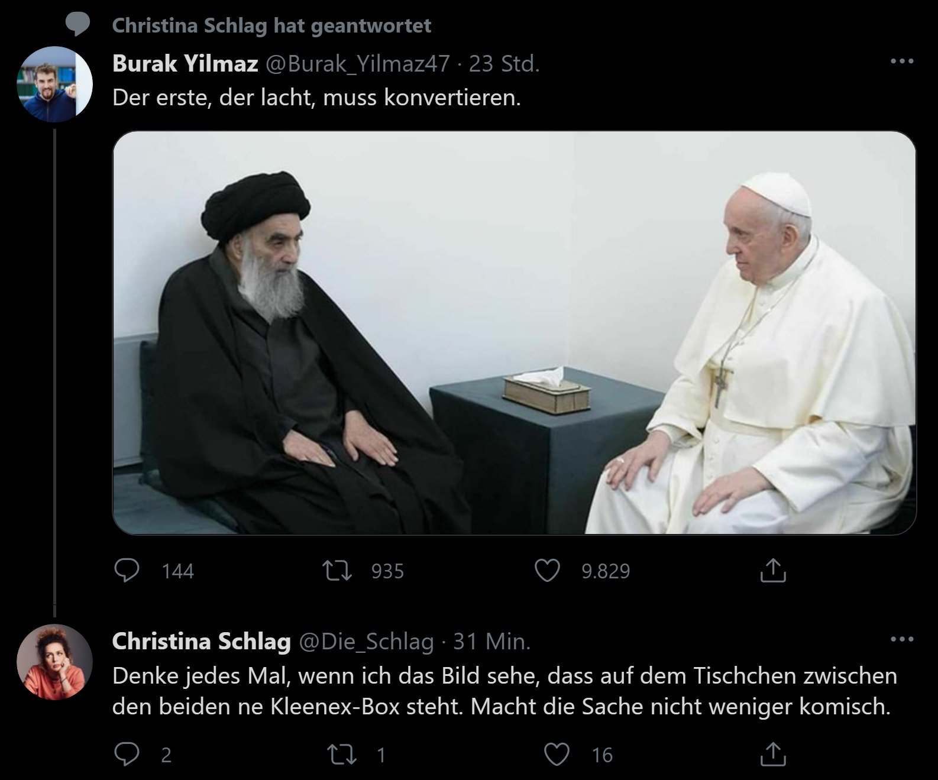Share Burak Yilmaz's tweet
The height and width of the screenshot is (780, 938).
(772, 571)
